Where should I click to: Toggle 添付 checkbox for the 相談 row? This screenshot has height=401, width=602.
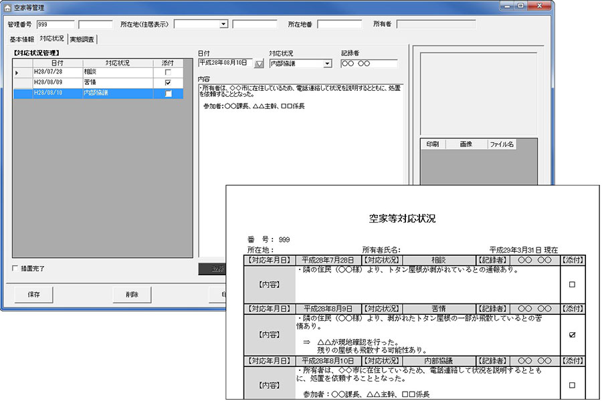168,72
